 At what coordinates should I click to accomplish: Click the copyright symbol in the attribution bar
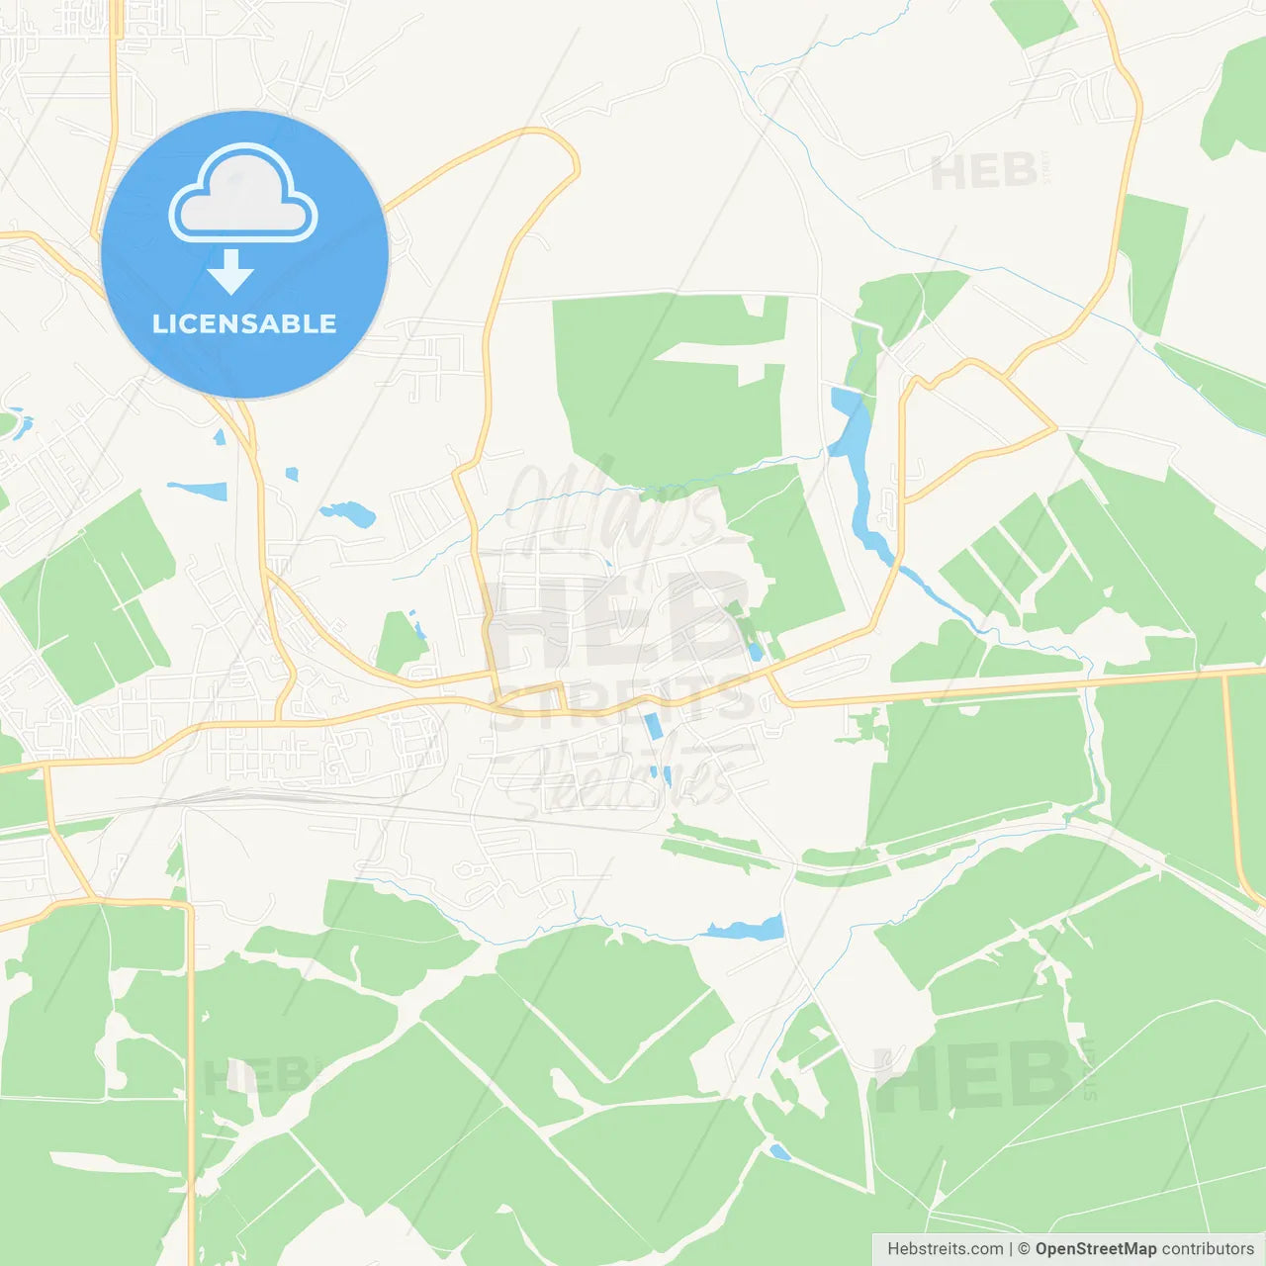tap(1024, 1249)
